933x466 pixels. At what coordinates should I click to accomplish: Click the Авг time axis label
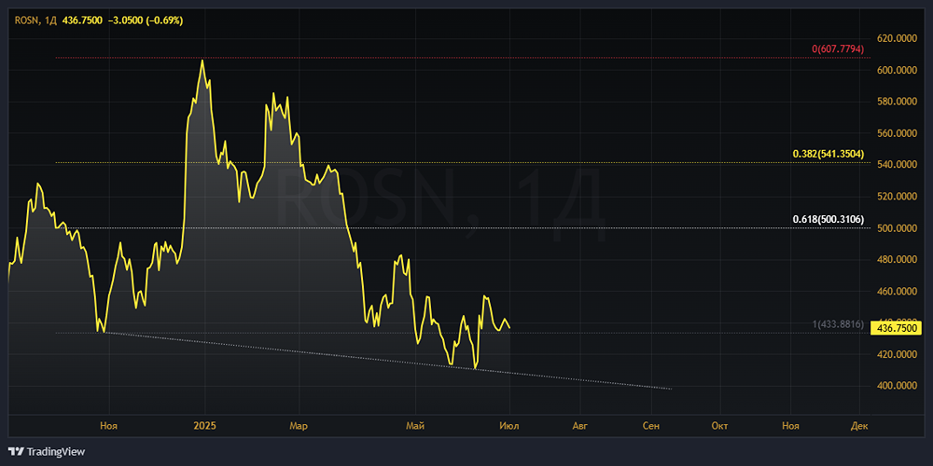(x=579, y=426)
